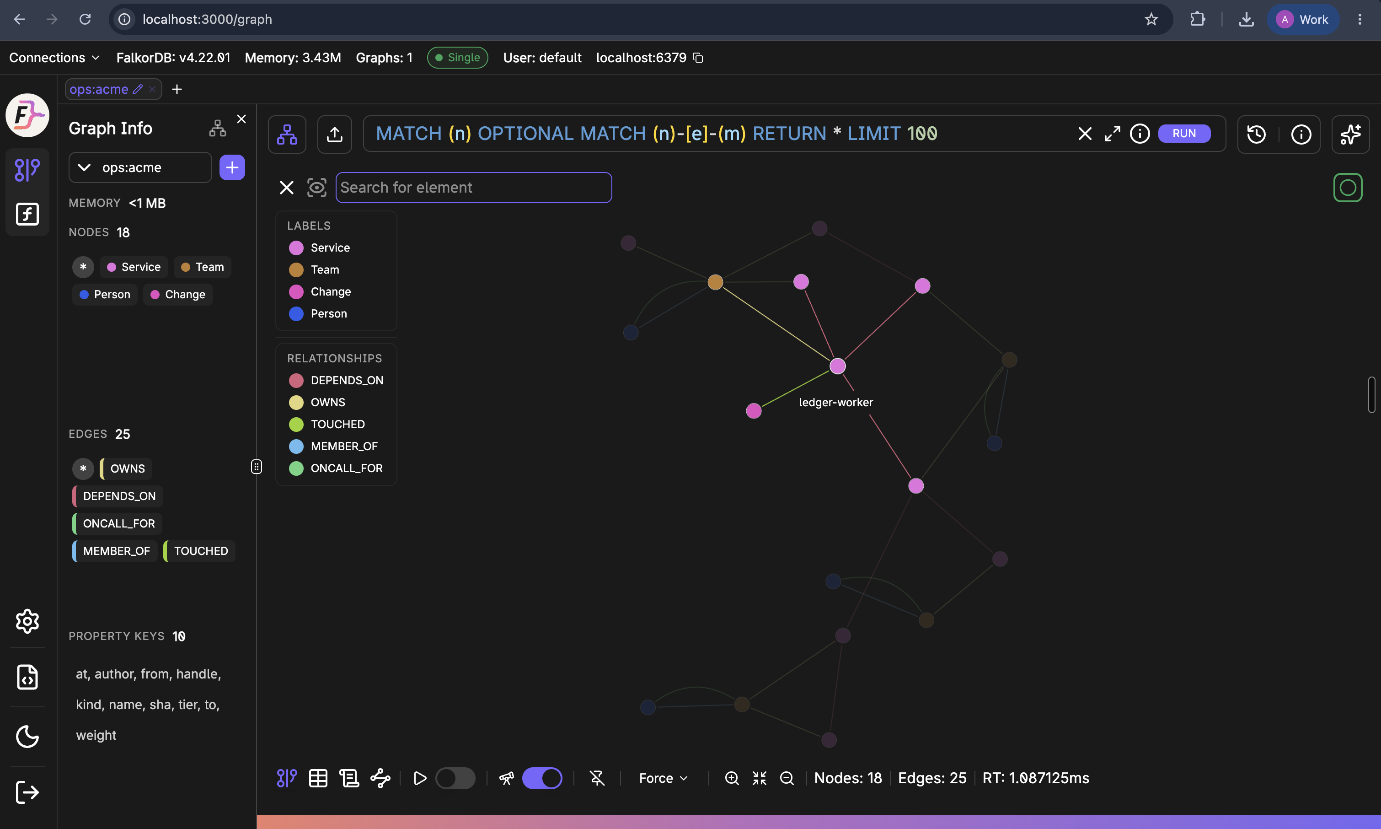Click the play simulation button
Viewport: 1381px width, 829px height.
(x=420, y=778)
